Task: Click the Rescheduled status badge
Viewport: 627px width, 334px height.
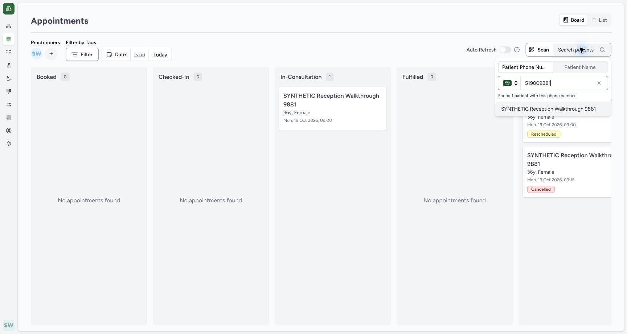Action: click(x=544, y=134)
